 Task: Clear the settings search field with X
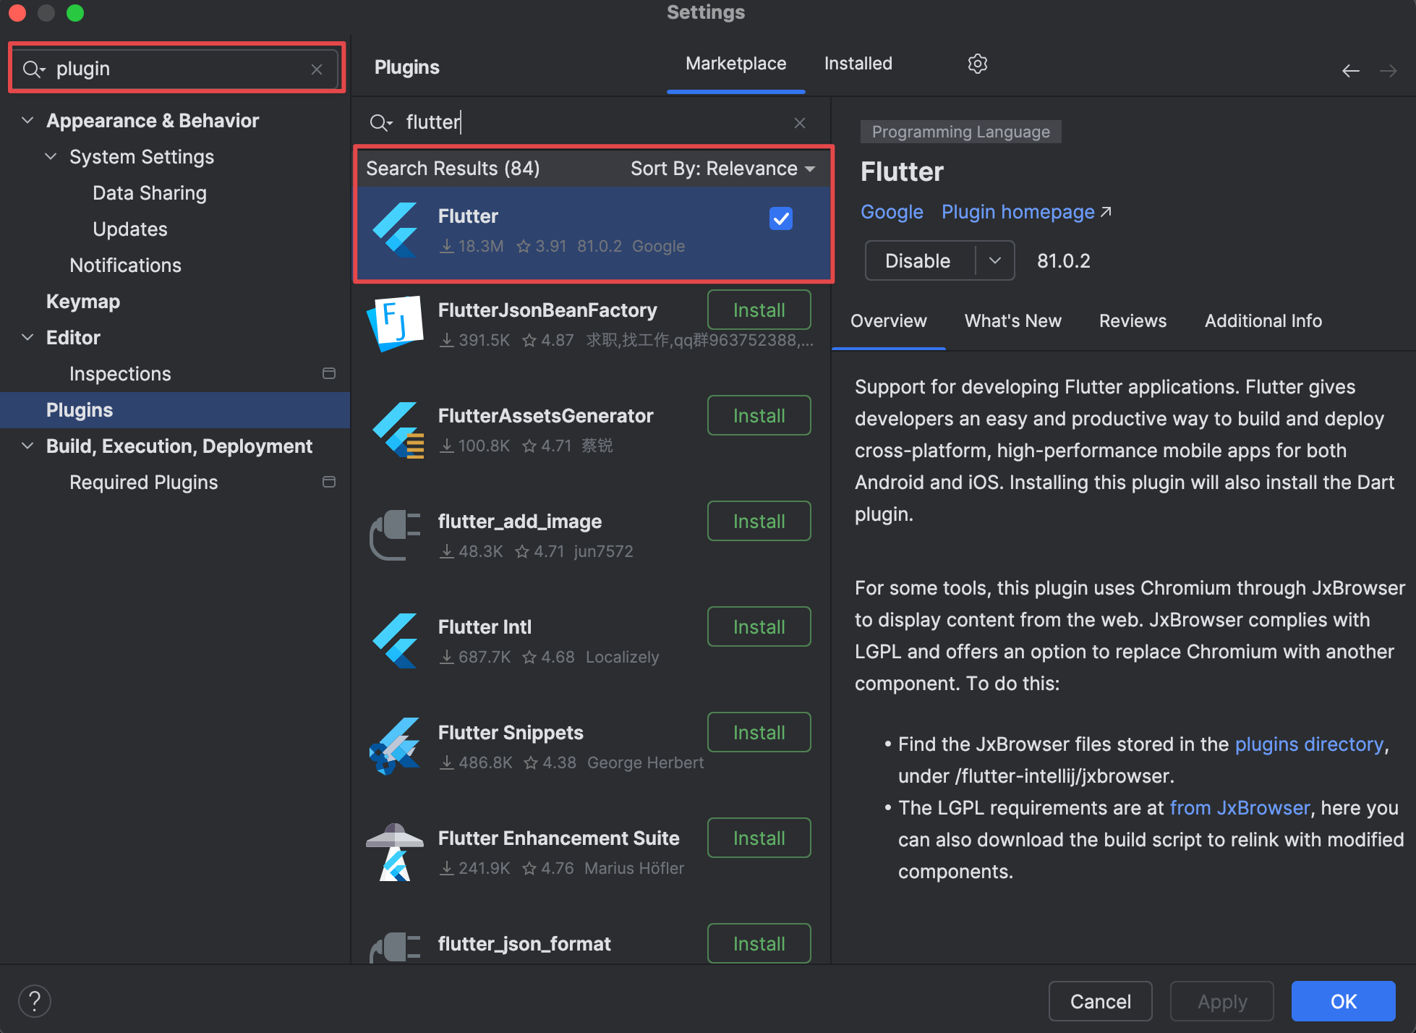(x=317, y=69)
